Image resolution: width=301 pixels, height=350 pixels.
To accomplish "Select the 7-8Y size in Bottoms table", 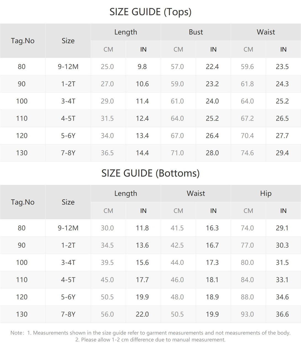I will [68, 314].
